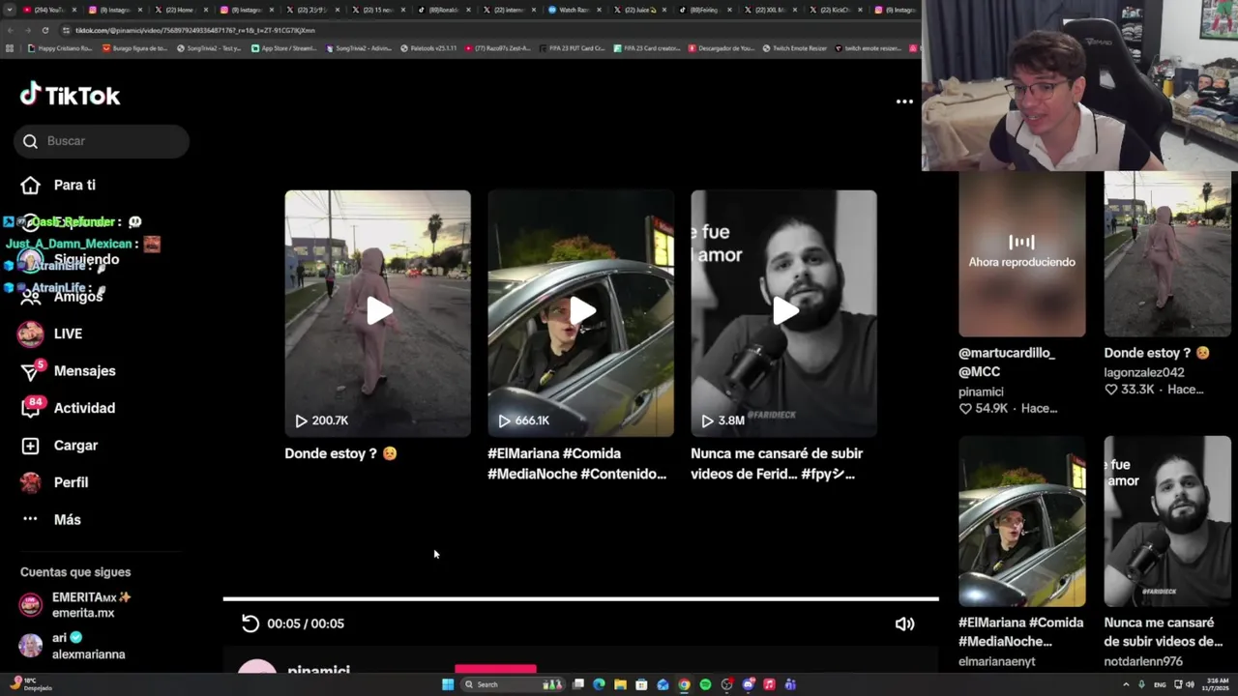Open the pinamici username in right panel
This screenshot has width=1238, height=696.
pos(981,392)
